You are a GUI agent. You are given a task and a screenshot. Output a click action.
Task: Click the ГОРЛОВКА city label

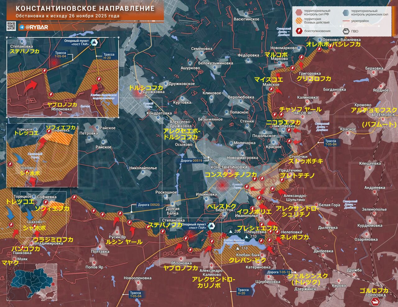[x=376, y=295]
